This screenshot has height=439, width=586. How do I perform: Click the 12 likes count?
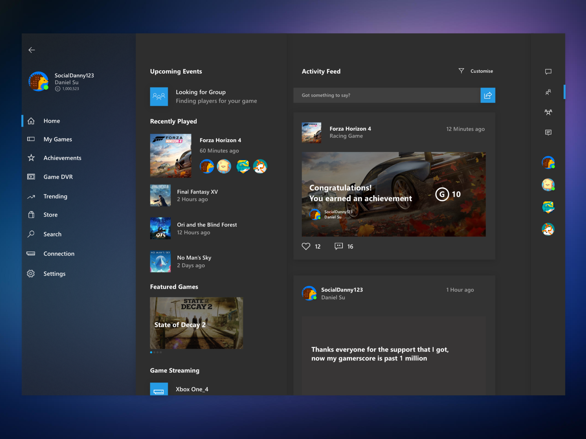pyautogui.click(x=318, y=247)
